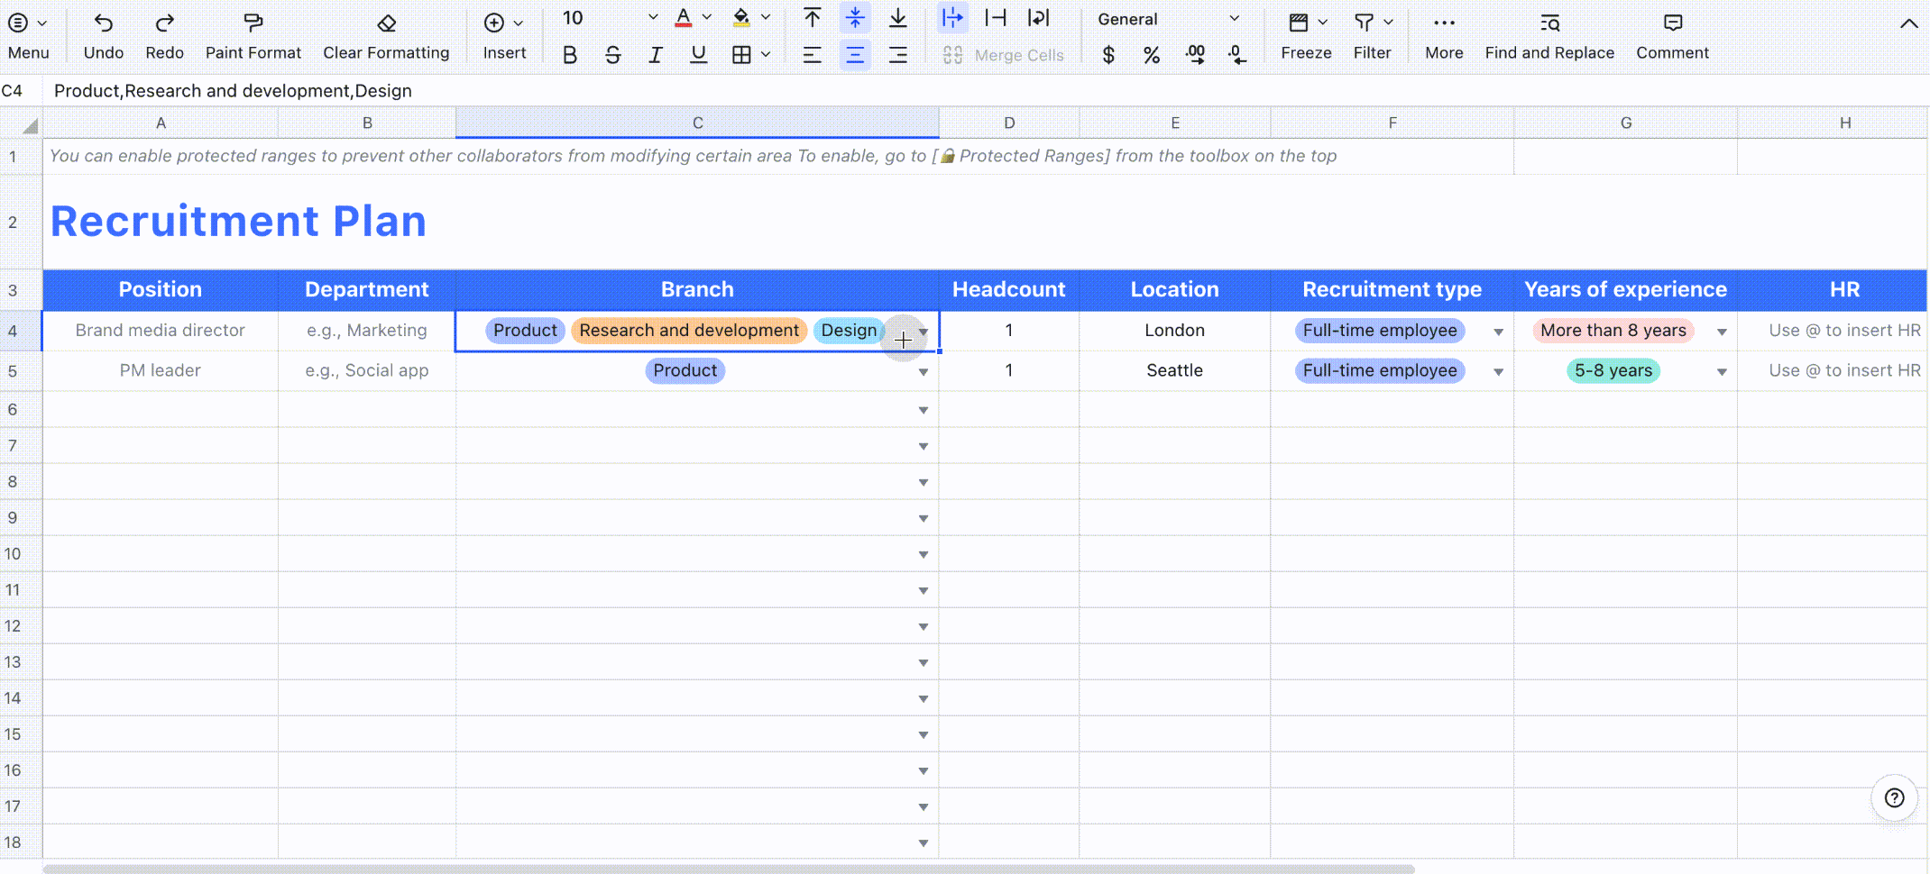Apply currency format with the dollar icon
This screenshot has height=874, width=1930.
(x=1108, y=55)
